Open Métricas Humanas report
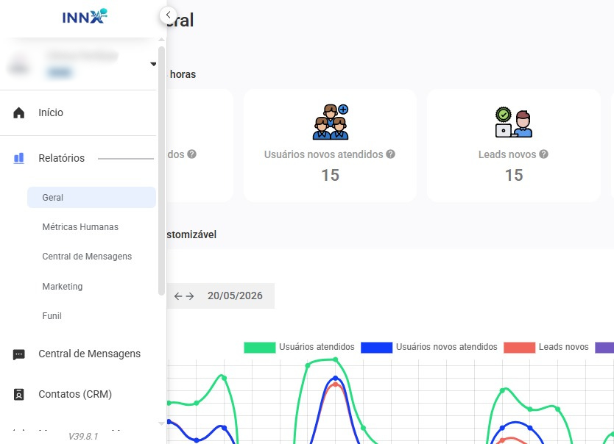Screen dimensions: 614x444 [x=80, y=227]
